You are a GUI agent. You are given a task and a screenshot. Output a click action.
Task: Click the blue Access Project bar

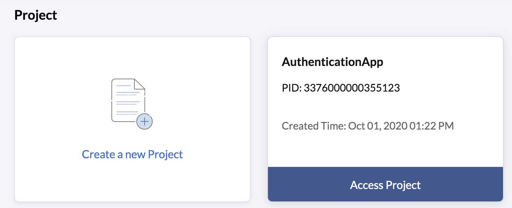(x=384, y=185)
